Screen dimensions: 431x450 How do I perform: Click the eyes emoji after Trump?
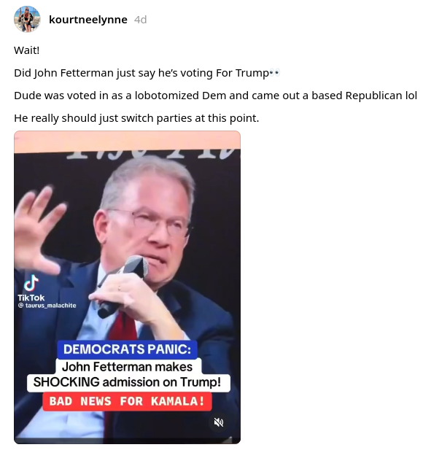274,73
